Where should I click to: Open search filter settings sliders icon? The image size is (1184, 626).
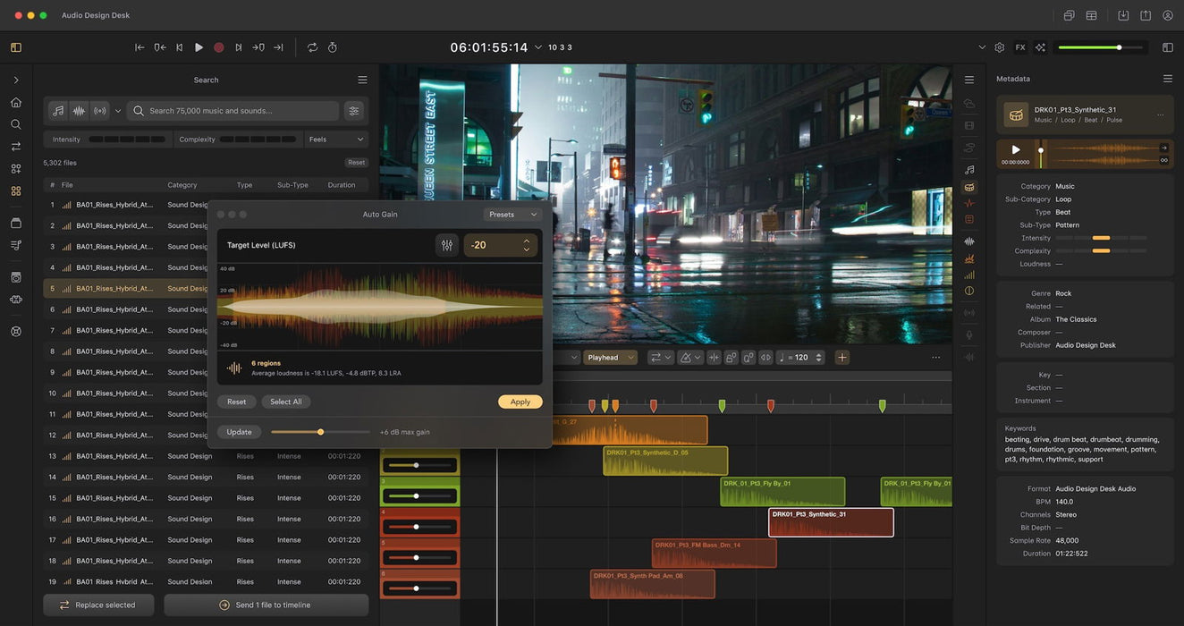pyautogui.click(x=354, y=111)
